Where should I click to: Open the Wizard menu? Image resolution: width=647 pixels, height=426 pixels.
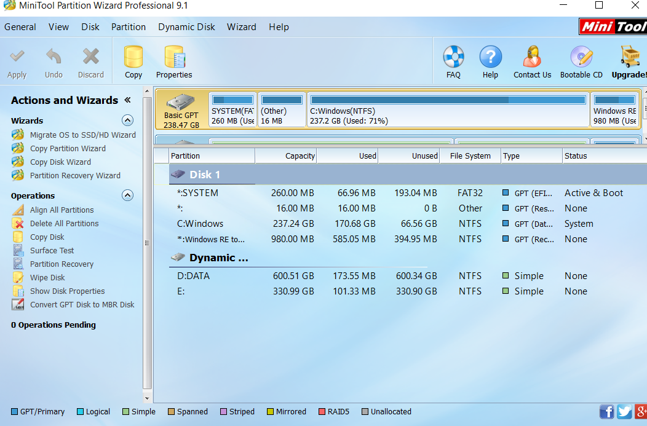[x=241, y=27]
